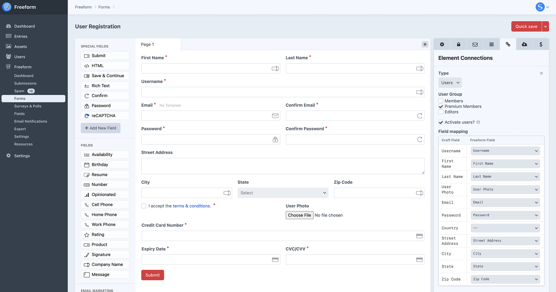556x292 pixels.
Task: Open the form Settings gear tab
Action: pyautogui.click(x=442, y=44)
